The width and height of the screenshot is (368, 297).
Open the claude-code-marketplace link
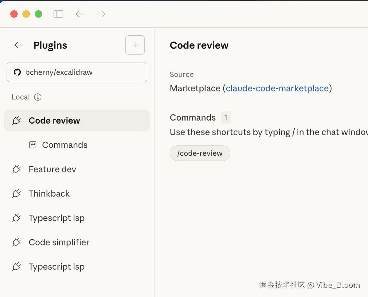pyautogui.click(x=277, y=88)
